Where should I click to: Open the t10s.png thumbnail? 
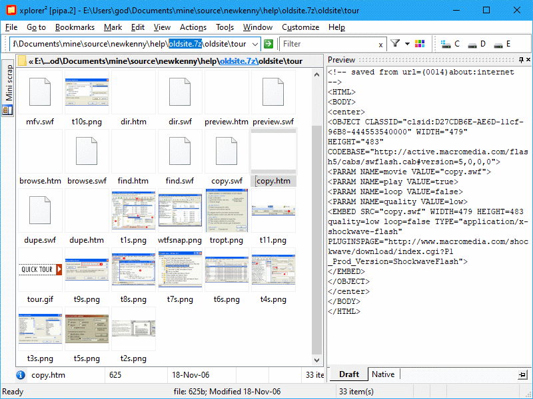point(87,92)
